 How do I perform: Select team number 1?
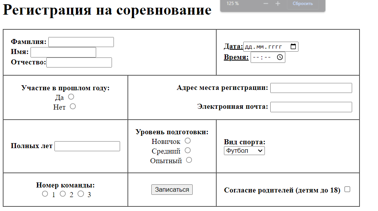coord(45,194)
